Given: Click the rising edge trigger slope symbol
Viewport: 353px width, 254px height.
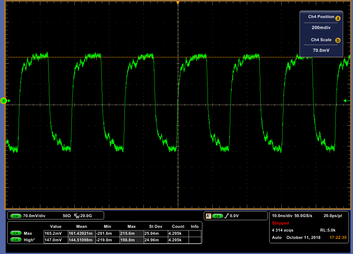Looking at the screenshot, I should 226,216.
